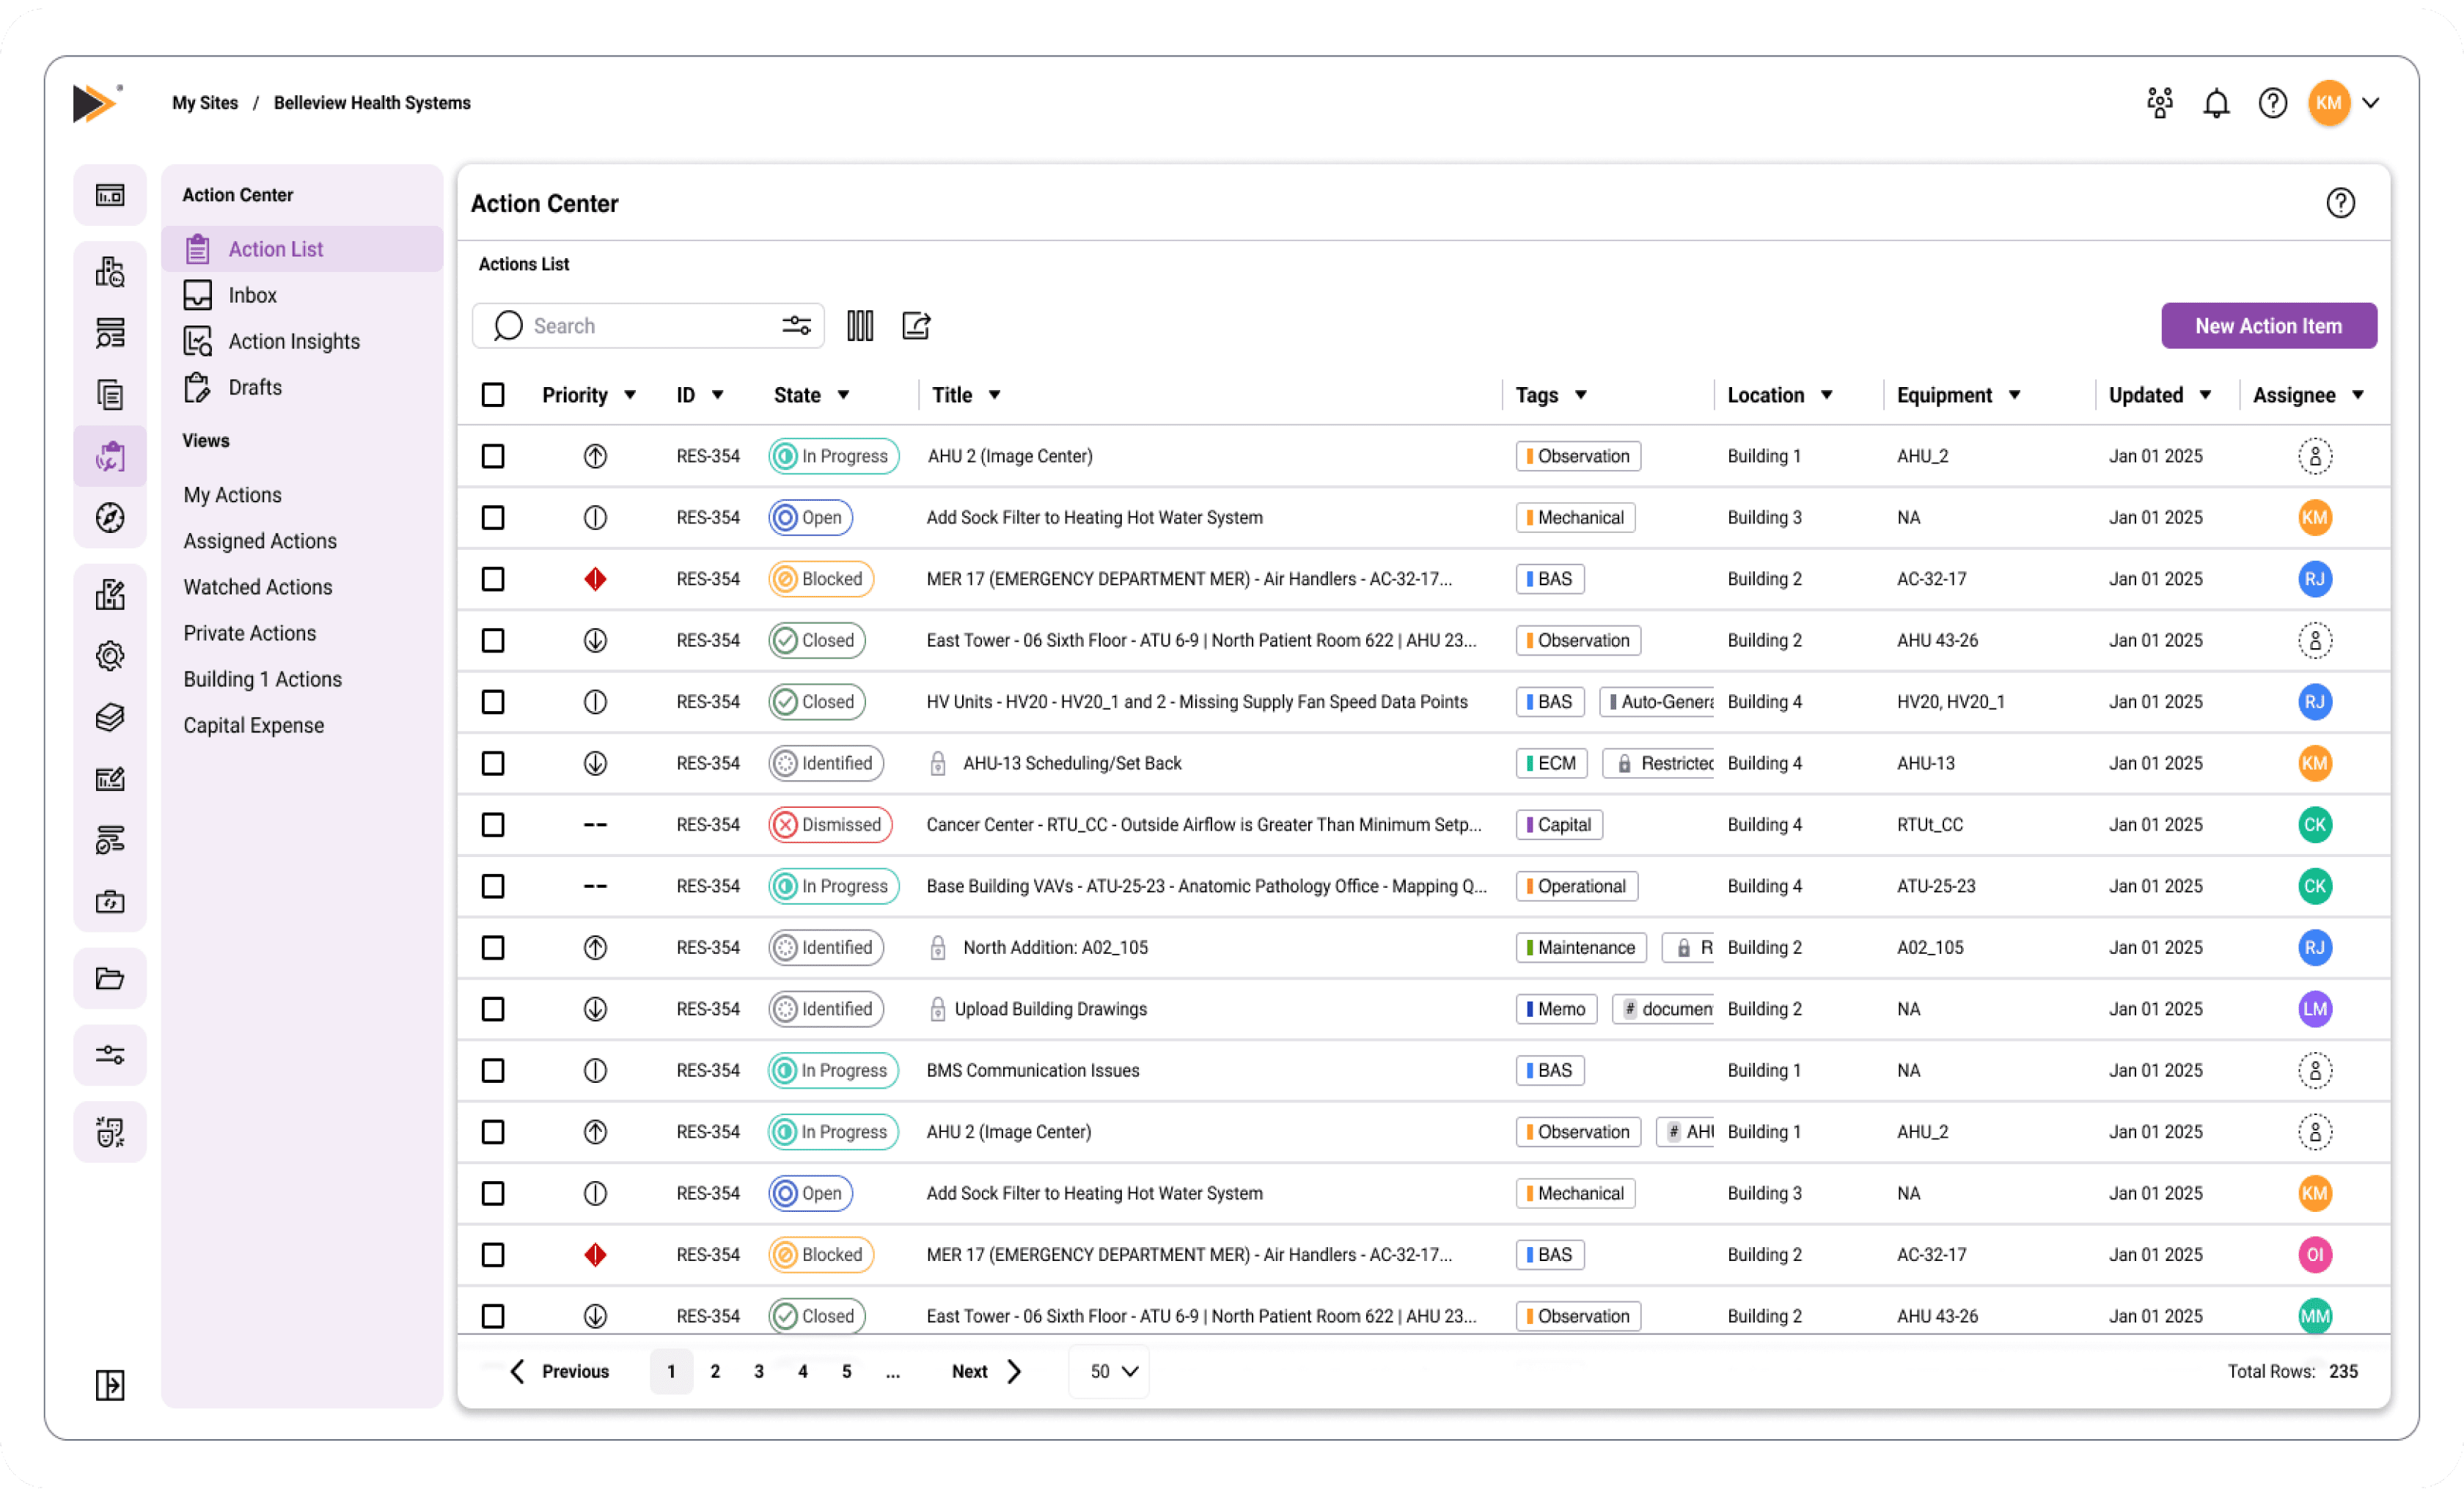2464x1489 pixels.
Task: Open the column chooser icon
Action: [859, 326]
